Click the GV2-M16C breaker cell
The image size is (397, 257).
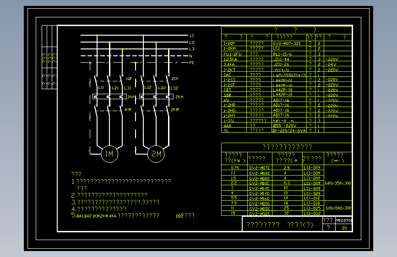260,198
